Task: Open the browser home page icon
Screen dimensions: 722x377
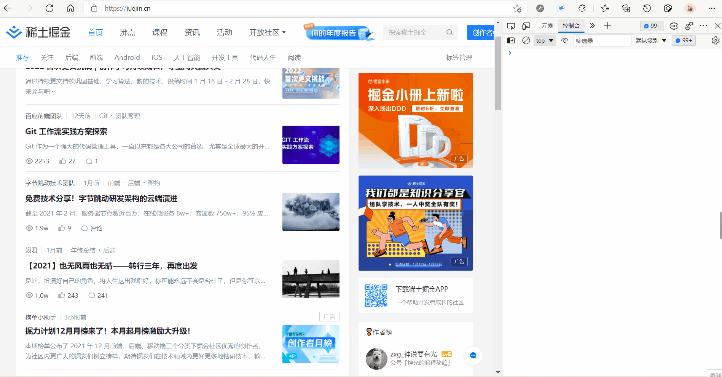Action: pos(70,8)
